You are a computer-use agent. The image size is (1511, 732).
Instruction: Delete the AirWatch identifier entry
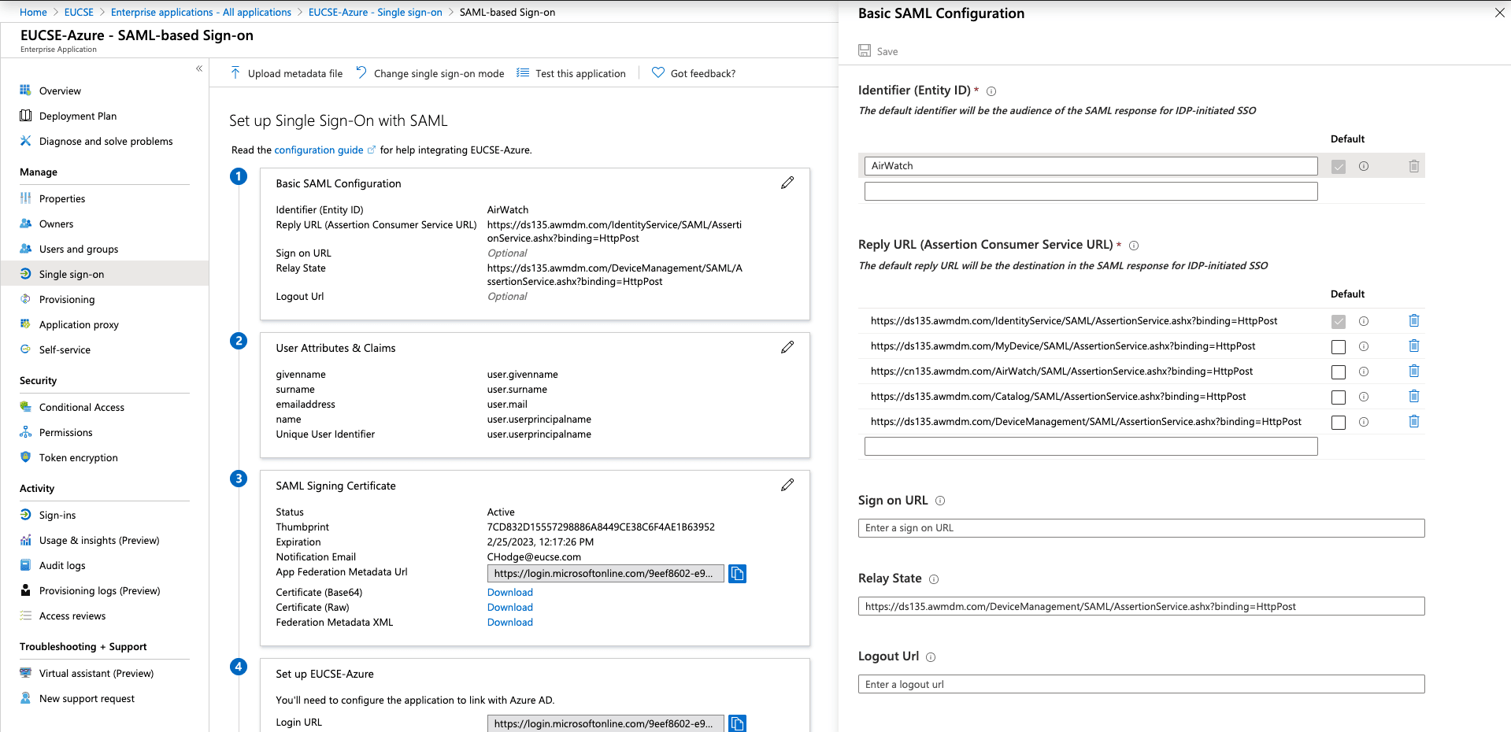coord(1414,166)
